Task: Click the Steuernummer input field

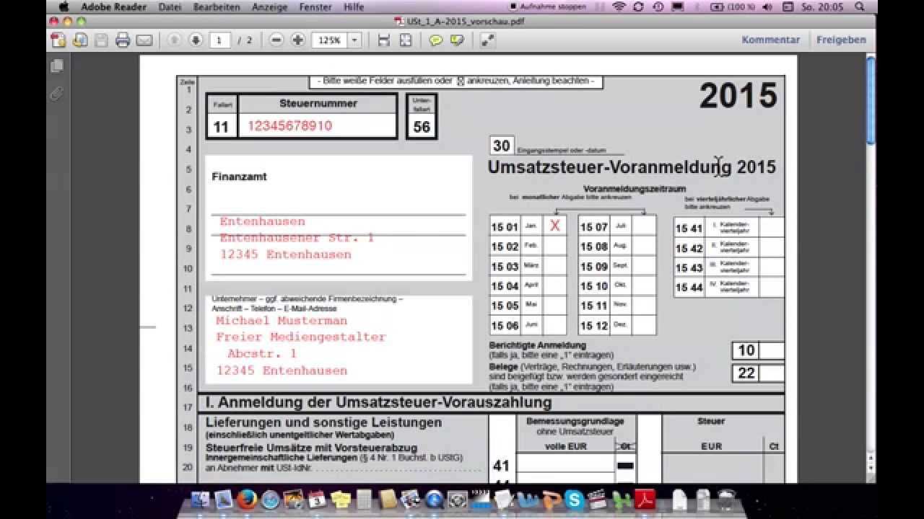Action: pyautogui.click(x=318, y=126)
